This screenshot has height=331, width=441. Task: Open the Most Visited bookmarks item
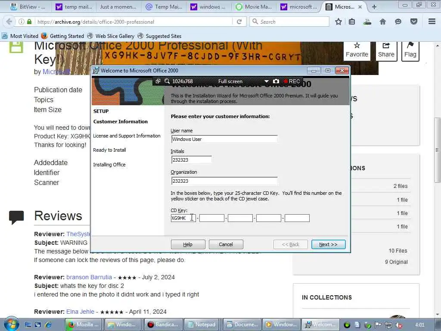(x=20, y=36)
